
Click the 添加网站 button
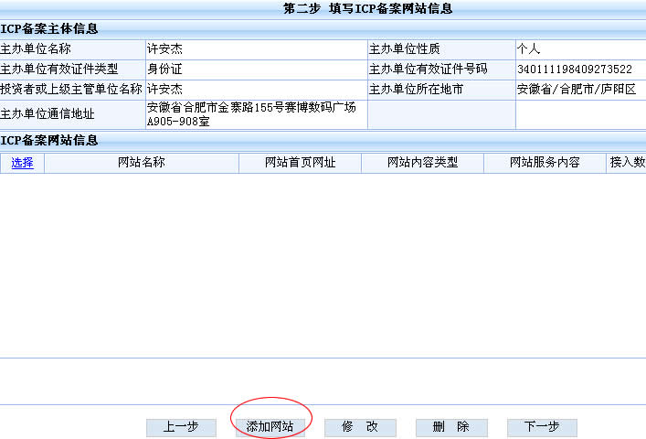click(x=270, y=427)
